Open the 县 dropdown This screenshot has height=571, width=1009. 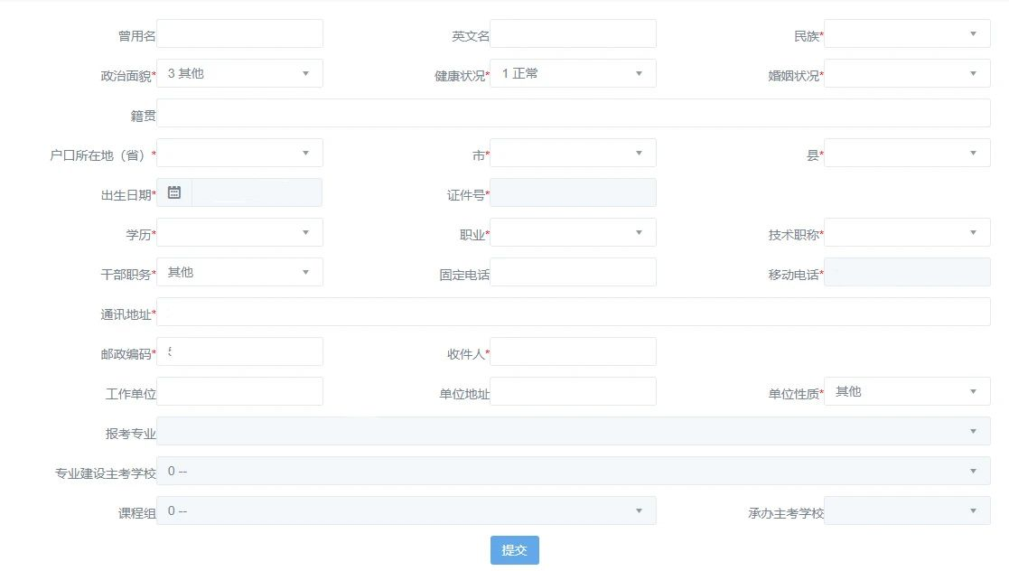click(x=906, y=154)
